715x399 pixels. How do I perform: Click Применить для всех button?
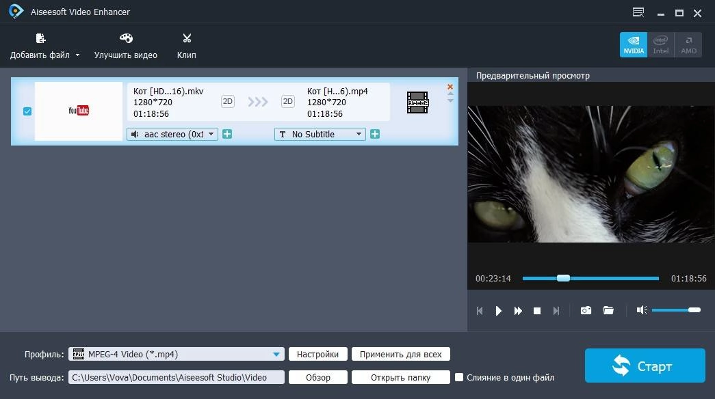pos(401,354)
